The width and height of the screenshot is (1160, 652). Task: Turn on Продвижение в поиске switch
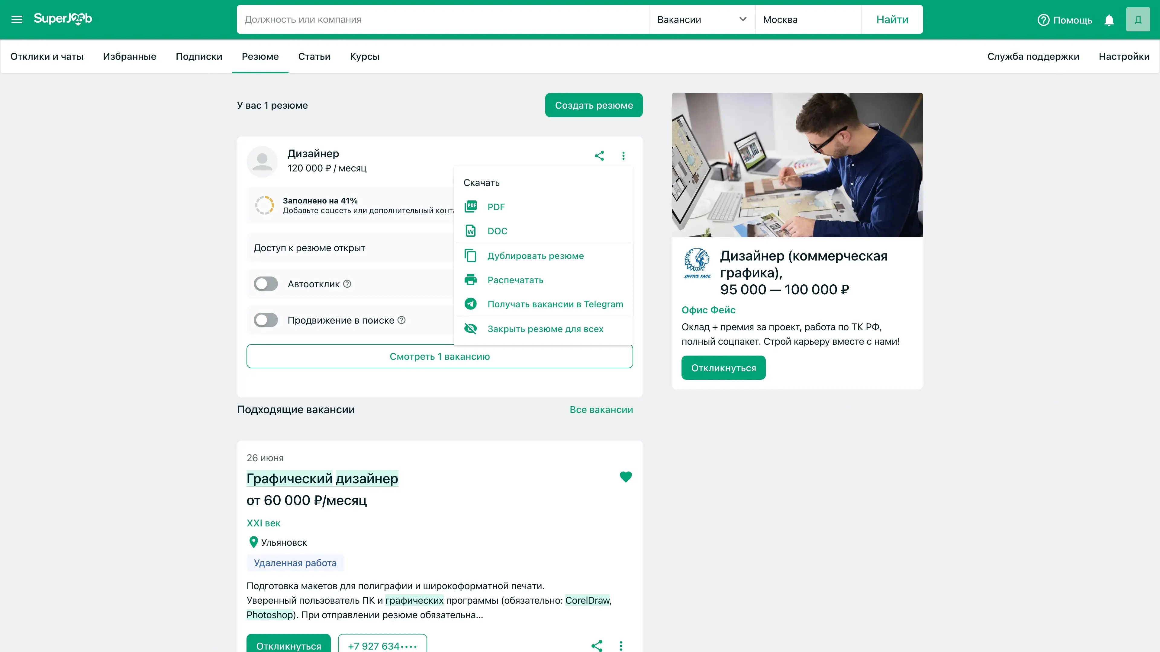[266, 320]
